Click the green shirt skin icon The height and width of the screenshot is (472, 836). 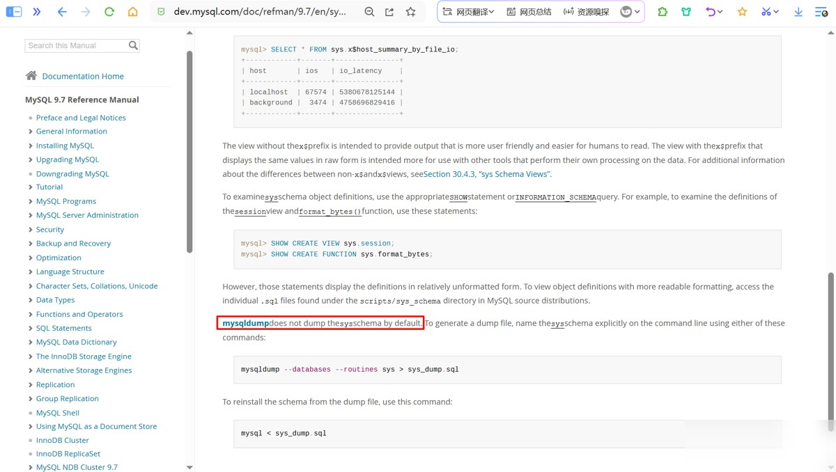(686, 12)
